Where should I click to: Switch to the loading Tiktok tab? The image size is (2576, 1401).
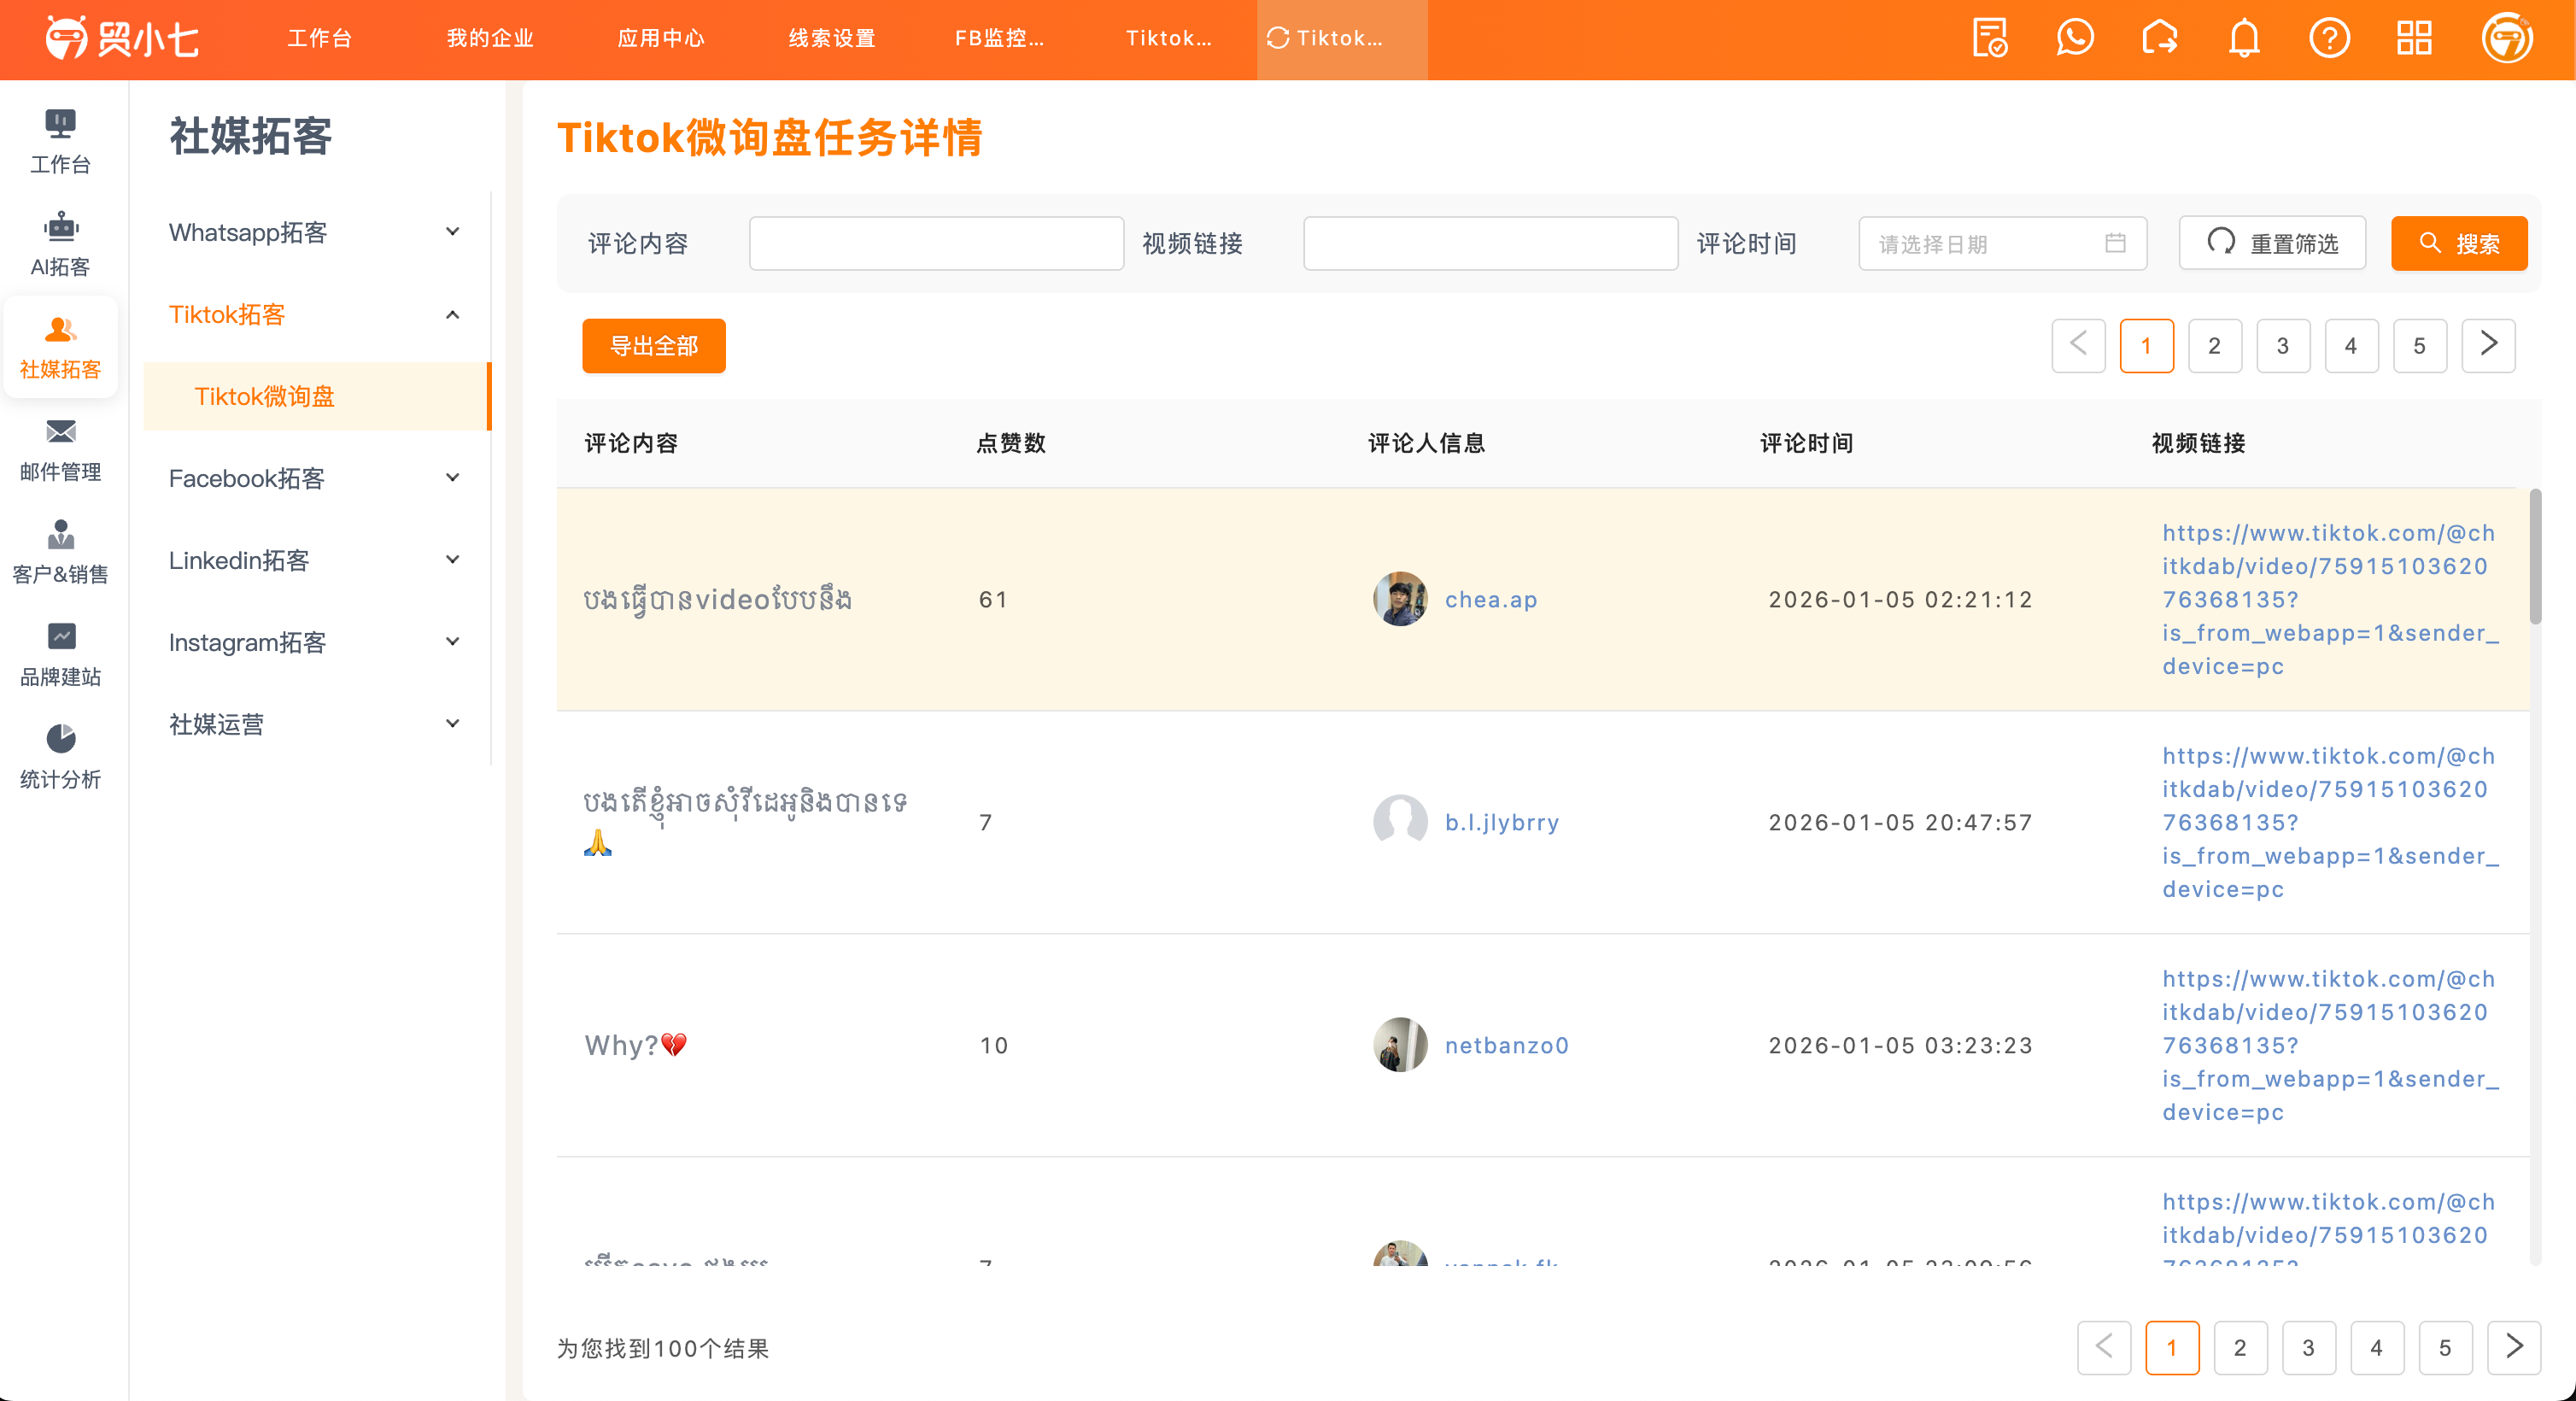(x=1342, y=39)
